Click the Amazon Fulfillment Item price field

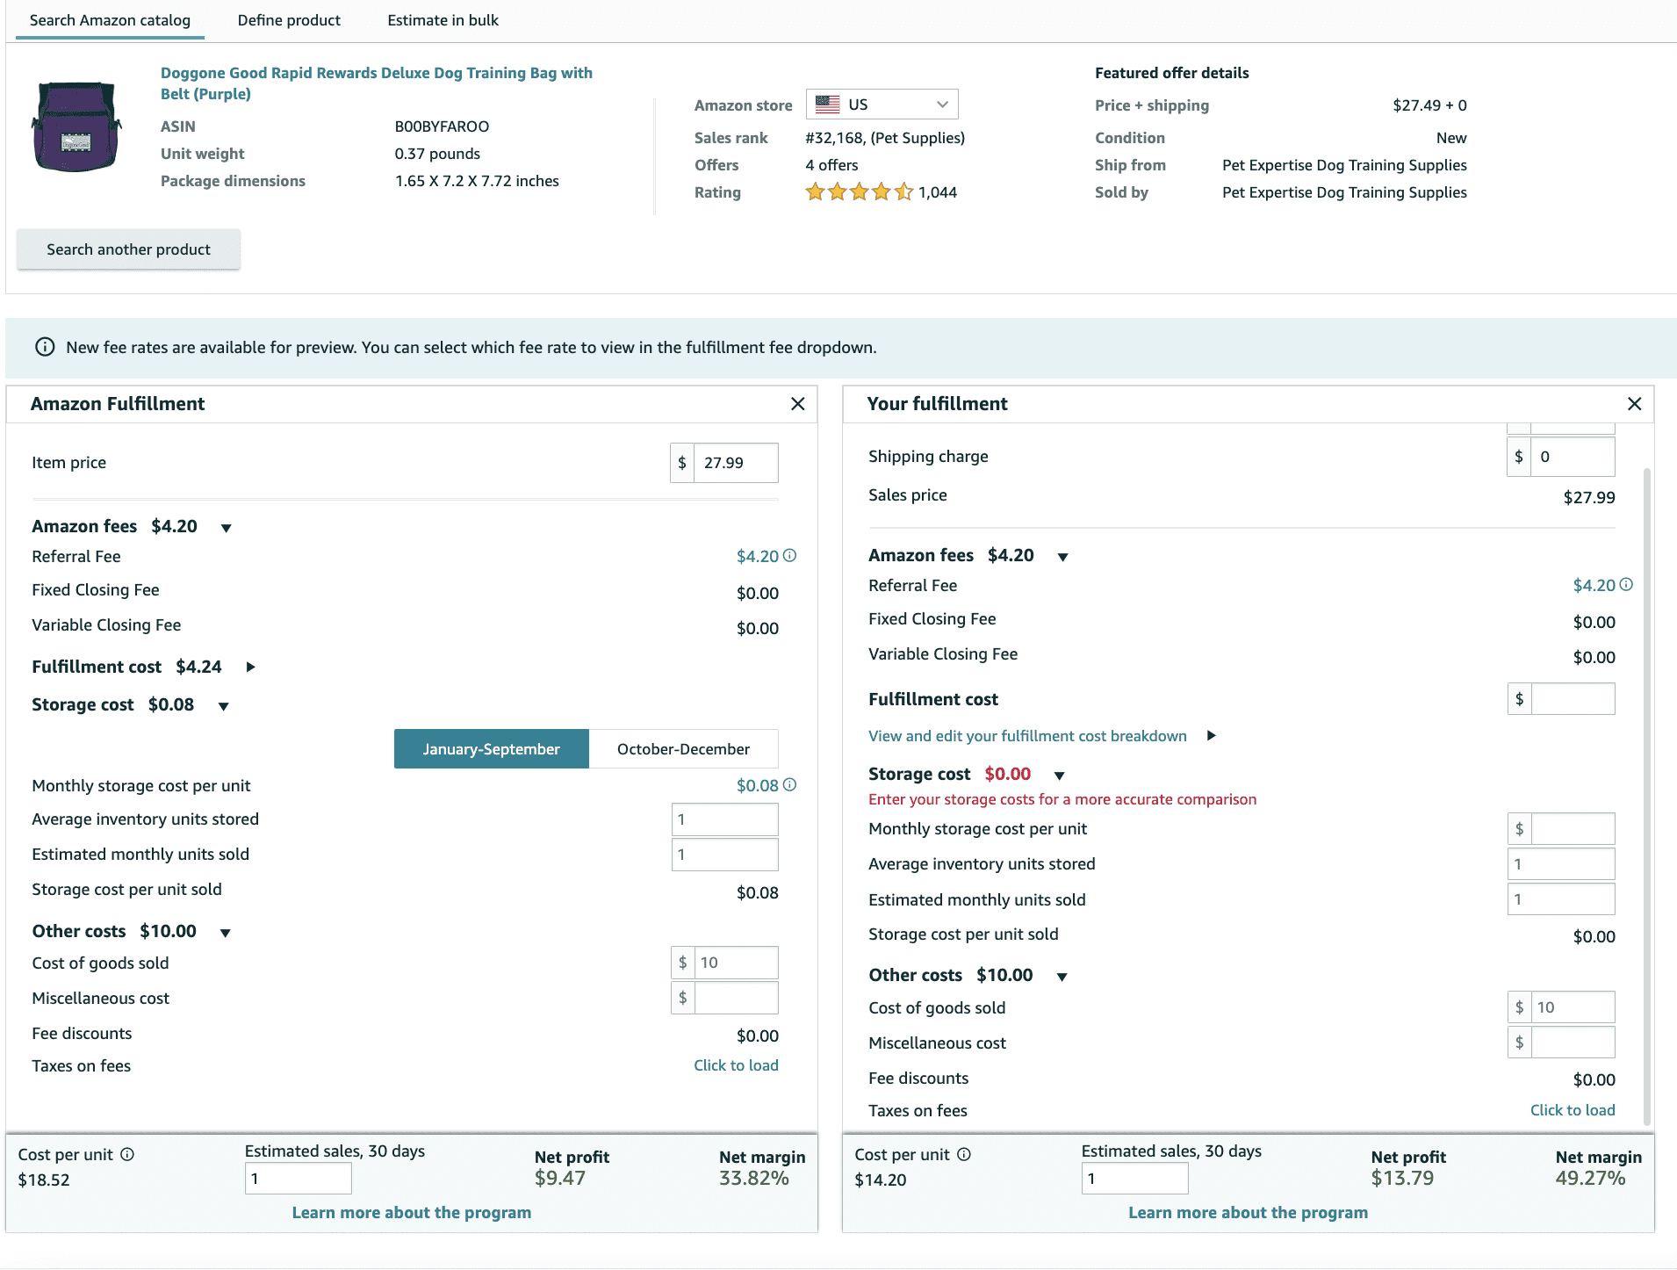tap(735, 463)
